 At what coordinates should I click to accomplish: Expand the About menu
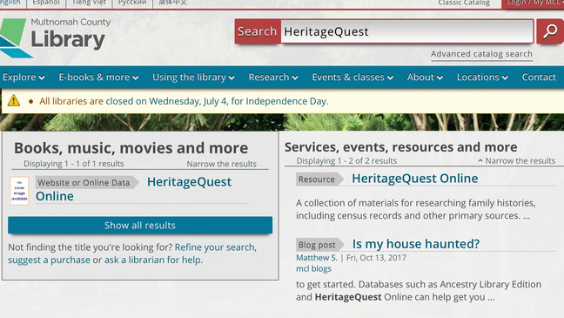pos(425,77)
